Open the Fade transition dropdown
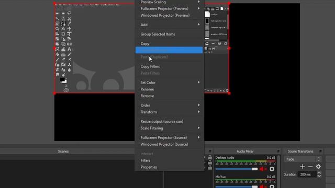 click(x=303, y=159)
